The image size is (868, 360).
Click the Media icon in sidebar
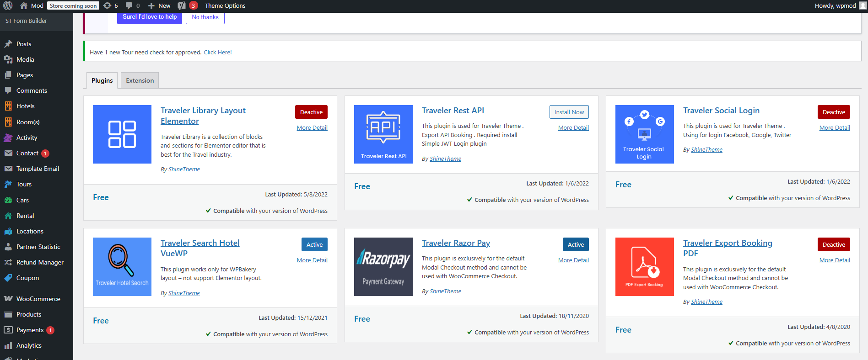click(x=8, y=59)
